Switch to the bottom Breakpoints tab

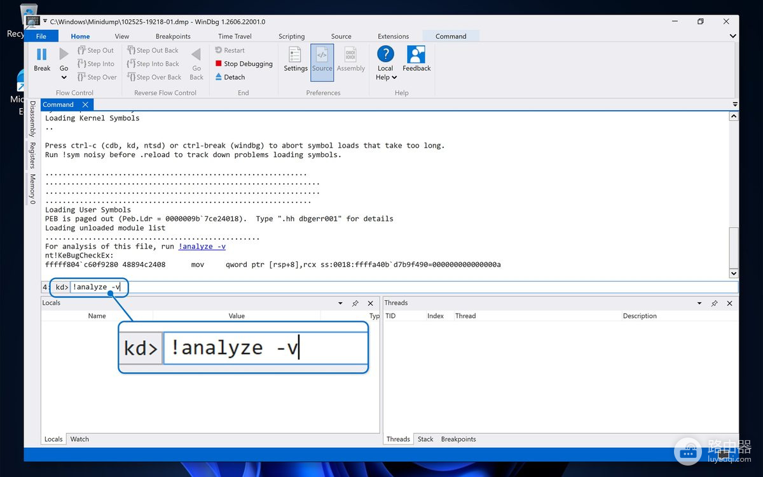pyautogui.click(x=458, y=439)
